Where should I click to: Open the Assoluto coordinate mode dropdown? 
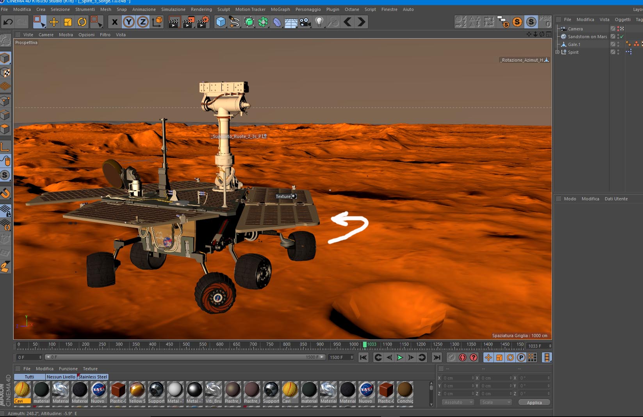click(458, 402)
